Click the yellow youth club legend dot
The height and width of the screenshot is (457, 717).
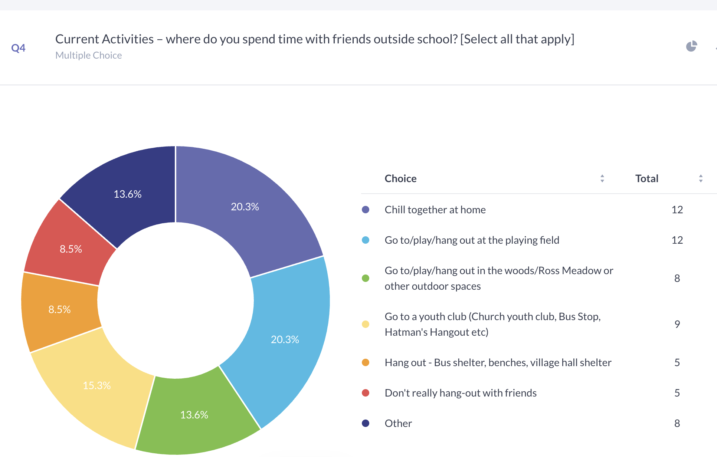point(366,324)
